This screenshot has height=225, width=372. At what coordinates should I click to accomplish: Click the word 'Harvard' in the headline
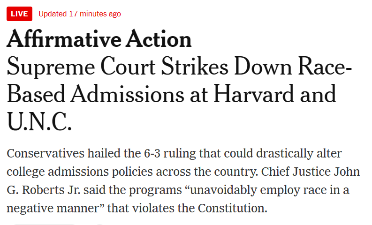pyautogui.click(x=254, y=94)
